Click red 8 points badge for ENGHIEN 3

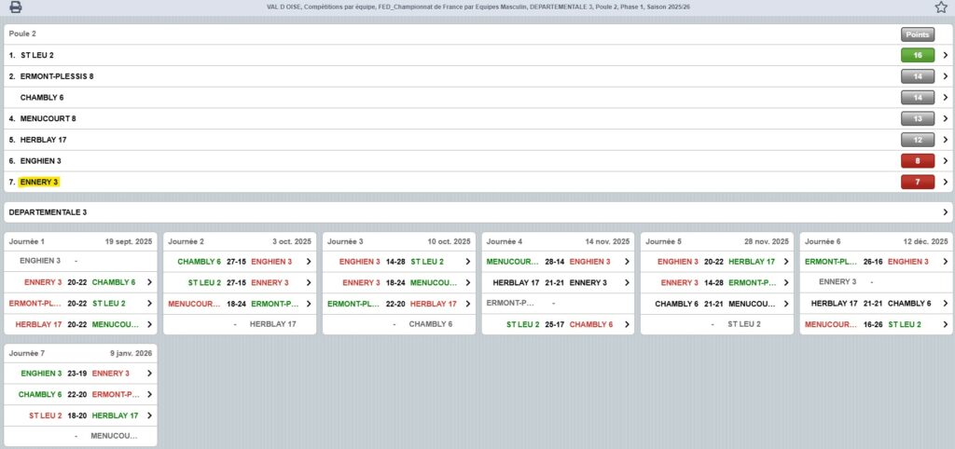pos(918,161)
